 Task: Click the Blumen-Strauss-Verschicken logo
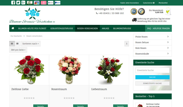[32, 15]
